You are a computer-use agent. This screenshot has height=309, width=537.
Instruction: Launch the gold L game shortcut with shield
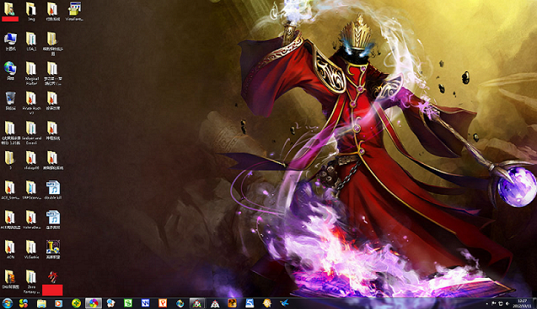click(x=53, y=250)
